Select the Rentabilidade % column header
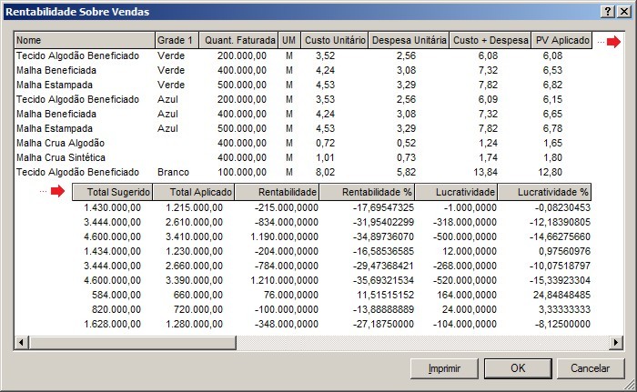Viewport: 637px width, 392px height. coord(369,192)
